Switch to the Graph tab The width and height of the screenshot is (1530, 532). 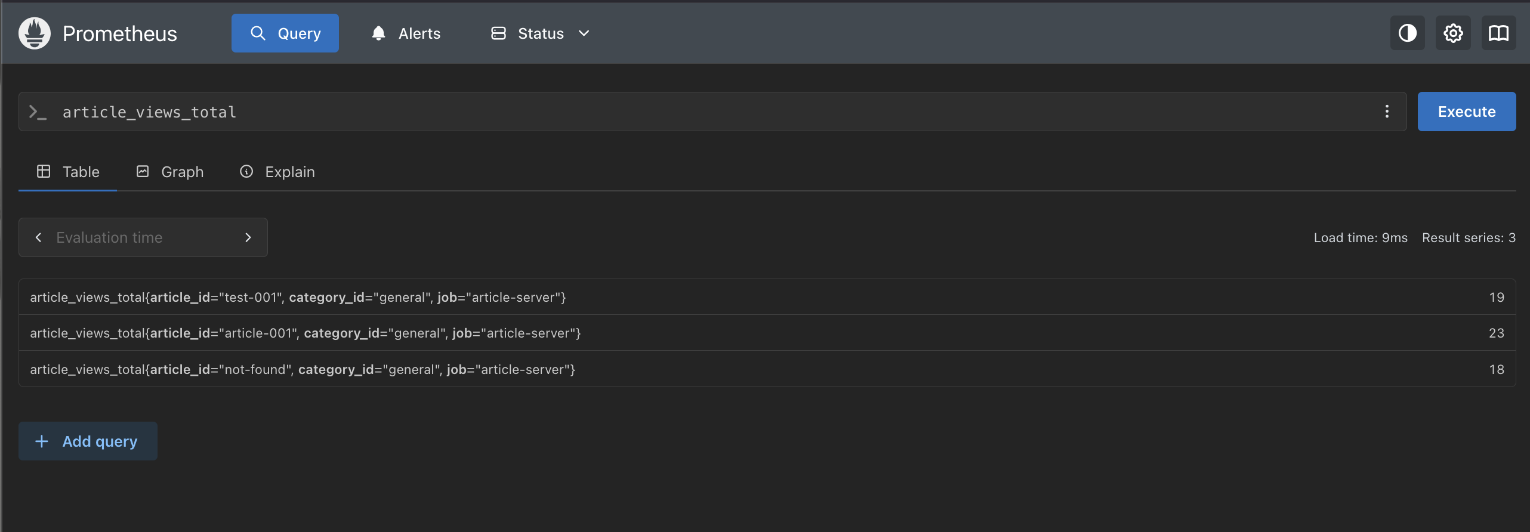(170, 172)
